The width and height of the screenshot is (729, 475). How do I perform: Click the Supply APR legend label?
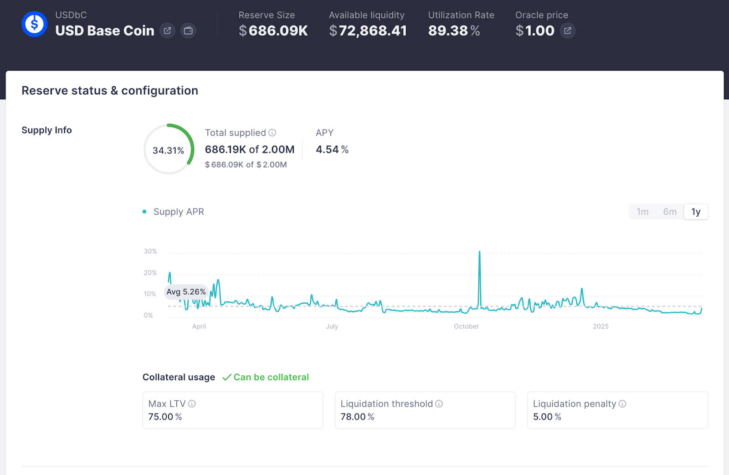(x=179, y=212)
